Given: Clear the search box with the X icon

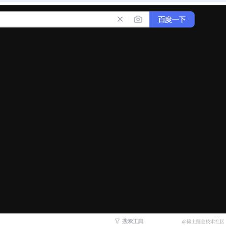Looking at the screenshot, I should click(120, 19).
